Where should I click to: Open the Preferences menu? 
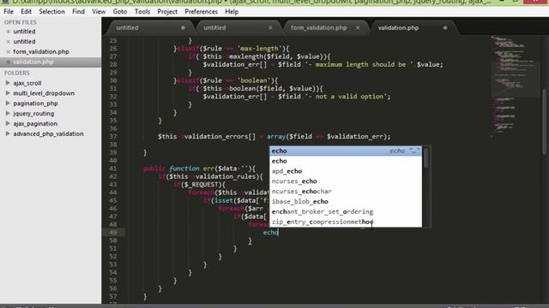click(x=201, y=11)
